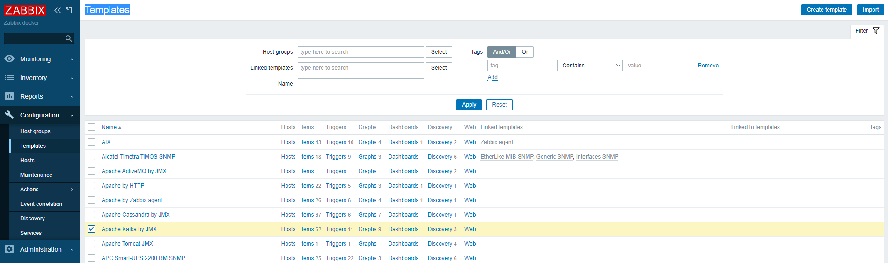Open Dashboards 1 for Apache by HTTP

click(404, 186)
